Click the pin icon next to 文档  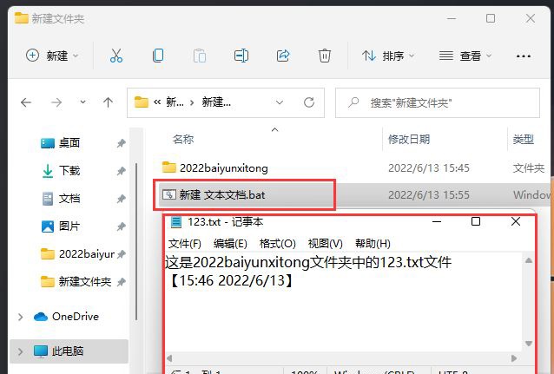coord(122,199)
